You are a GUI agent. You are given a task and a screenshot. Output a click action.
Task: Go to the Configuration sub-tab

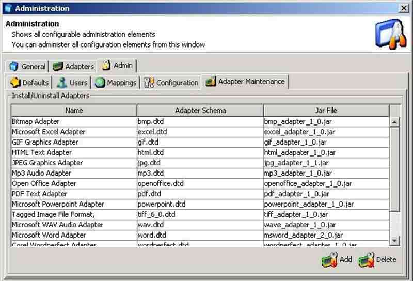click(171, 83)
